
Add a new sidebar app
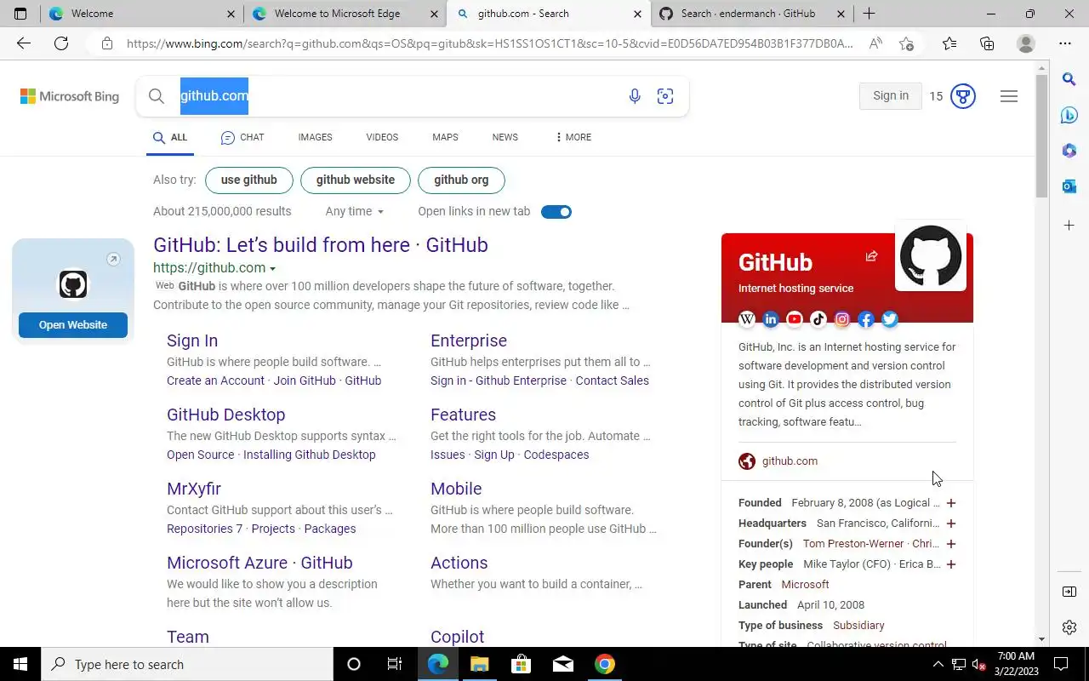(1069, 225)
